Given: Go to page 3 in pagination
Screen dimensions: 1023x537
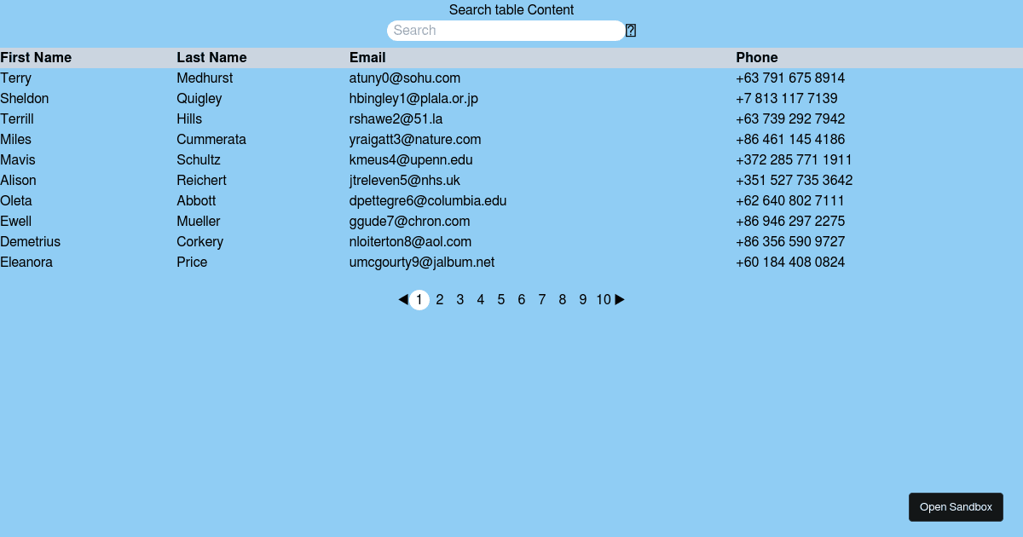Looking at the screenshot, I should coord(460,300).
